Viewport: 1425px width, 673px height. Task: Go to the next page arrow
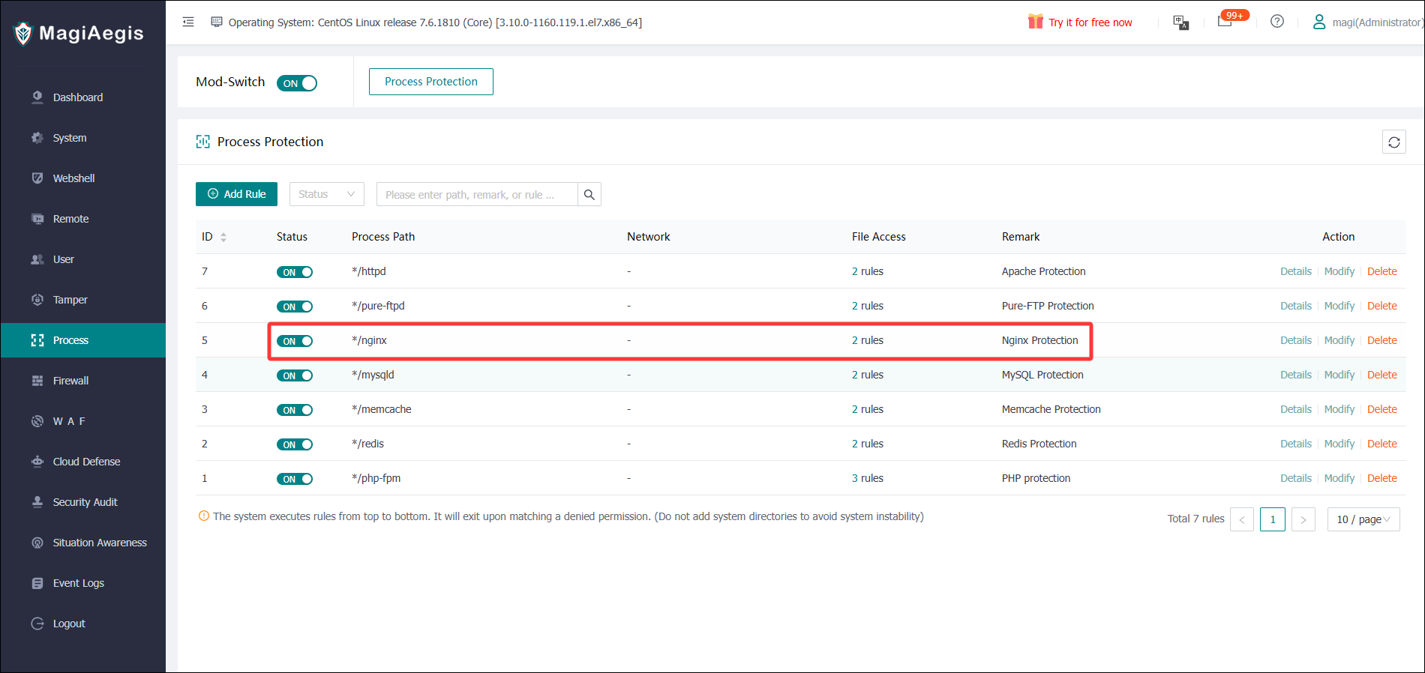coord(1303,519)
